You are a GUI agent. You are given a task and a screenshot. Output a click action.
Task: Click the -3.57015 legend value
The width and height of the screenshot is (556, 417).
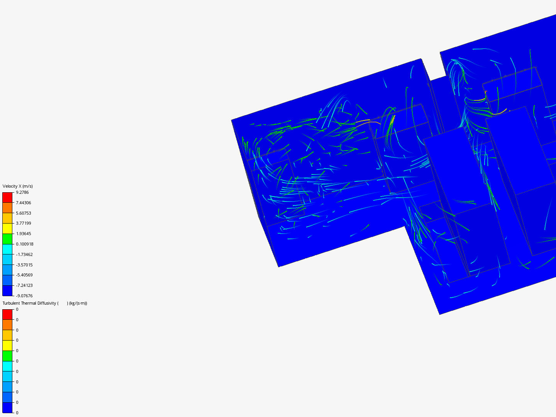tap(24, 265)
